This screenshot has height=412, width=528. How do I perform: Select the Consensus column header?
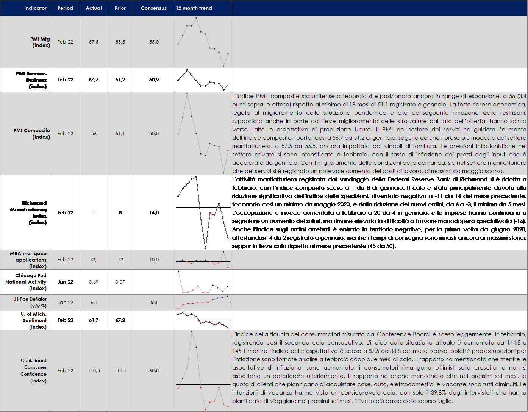coord(153,8)
